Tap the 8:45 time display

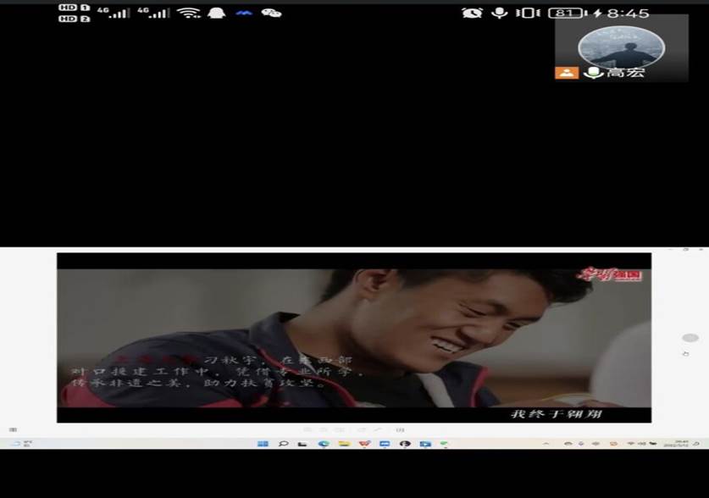coord(628,14)
